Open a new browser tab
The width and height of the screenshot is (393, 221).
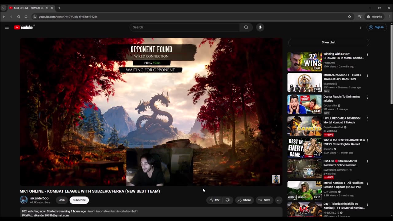(59, 8)
